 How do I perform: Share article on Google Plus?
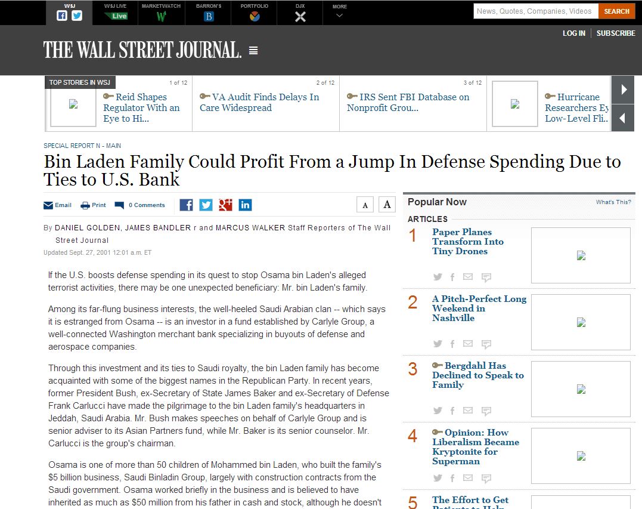tap(225, 205)
